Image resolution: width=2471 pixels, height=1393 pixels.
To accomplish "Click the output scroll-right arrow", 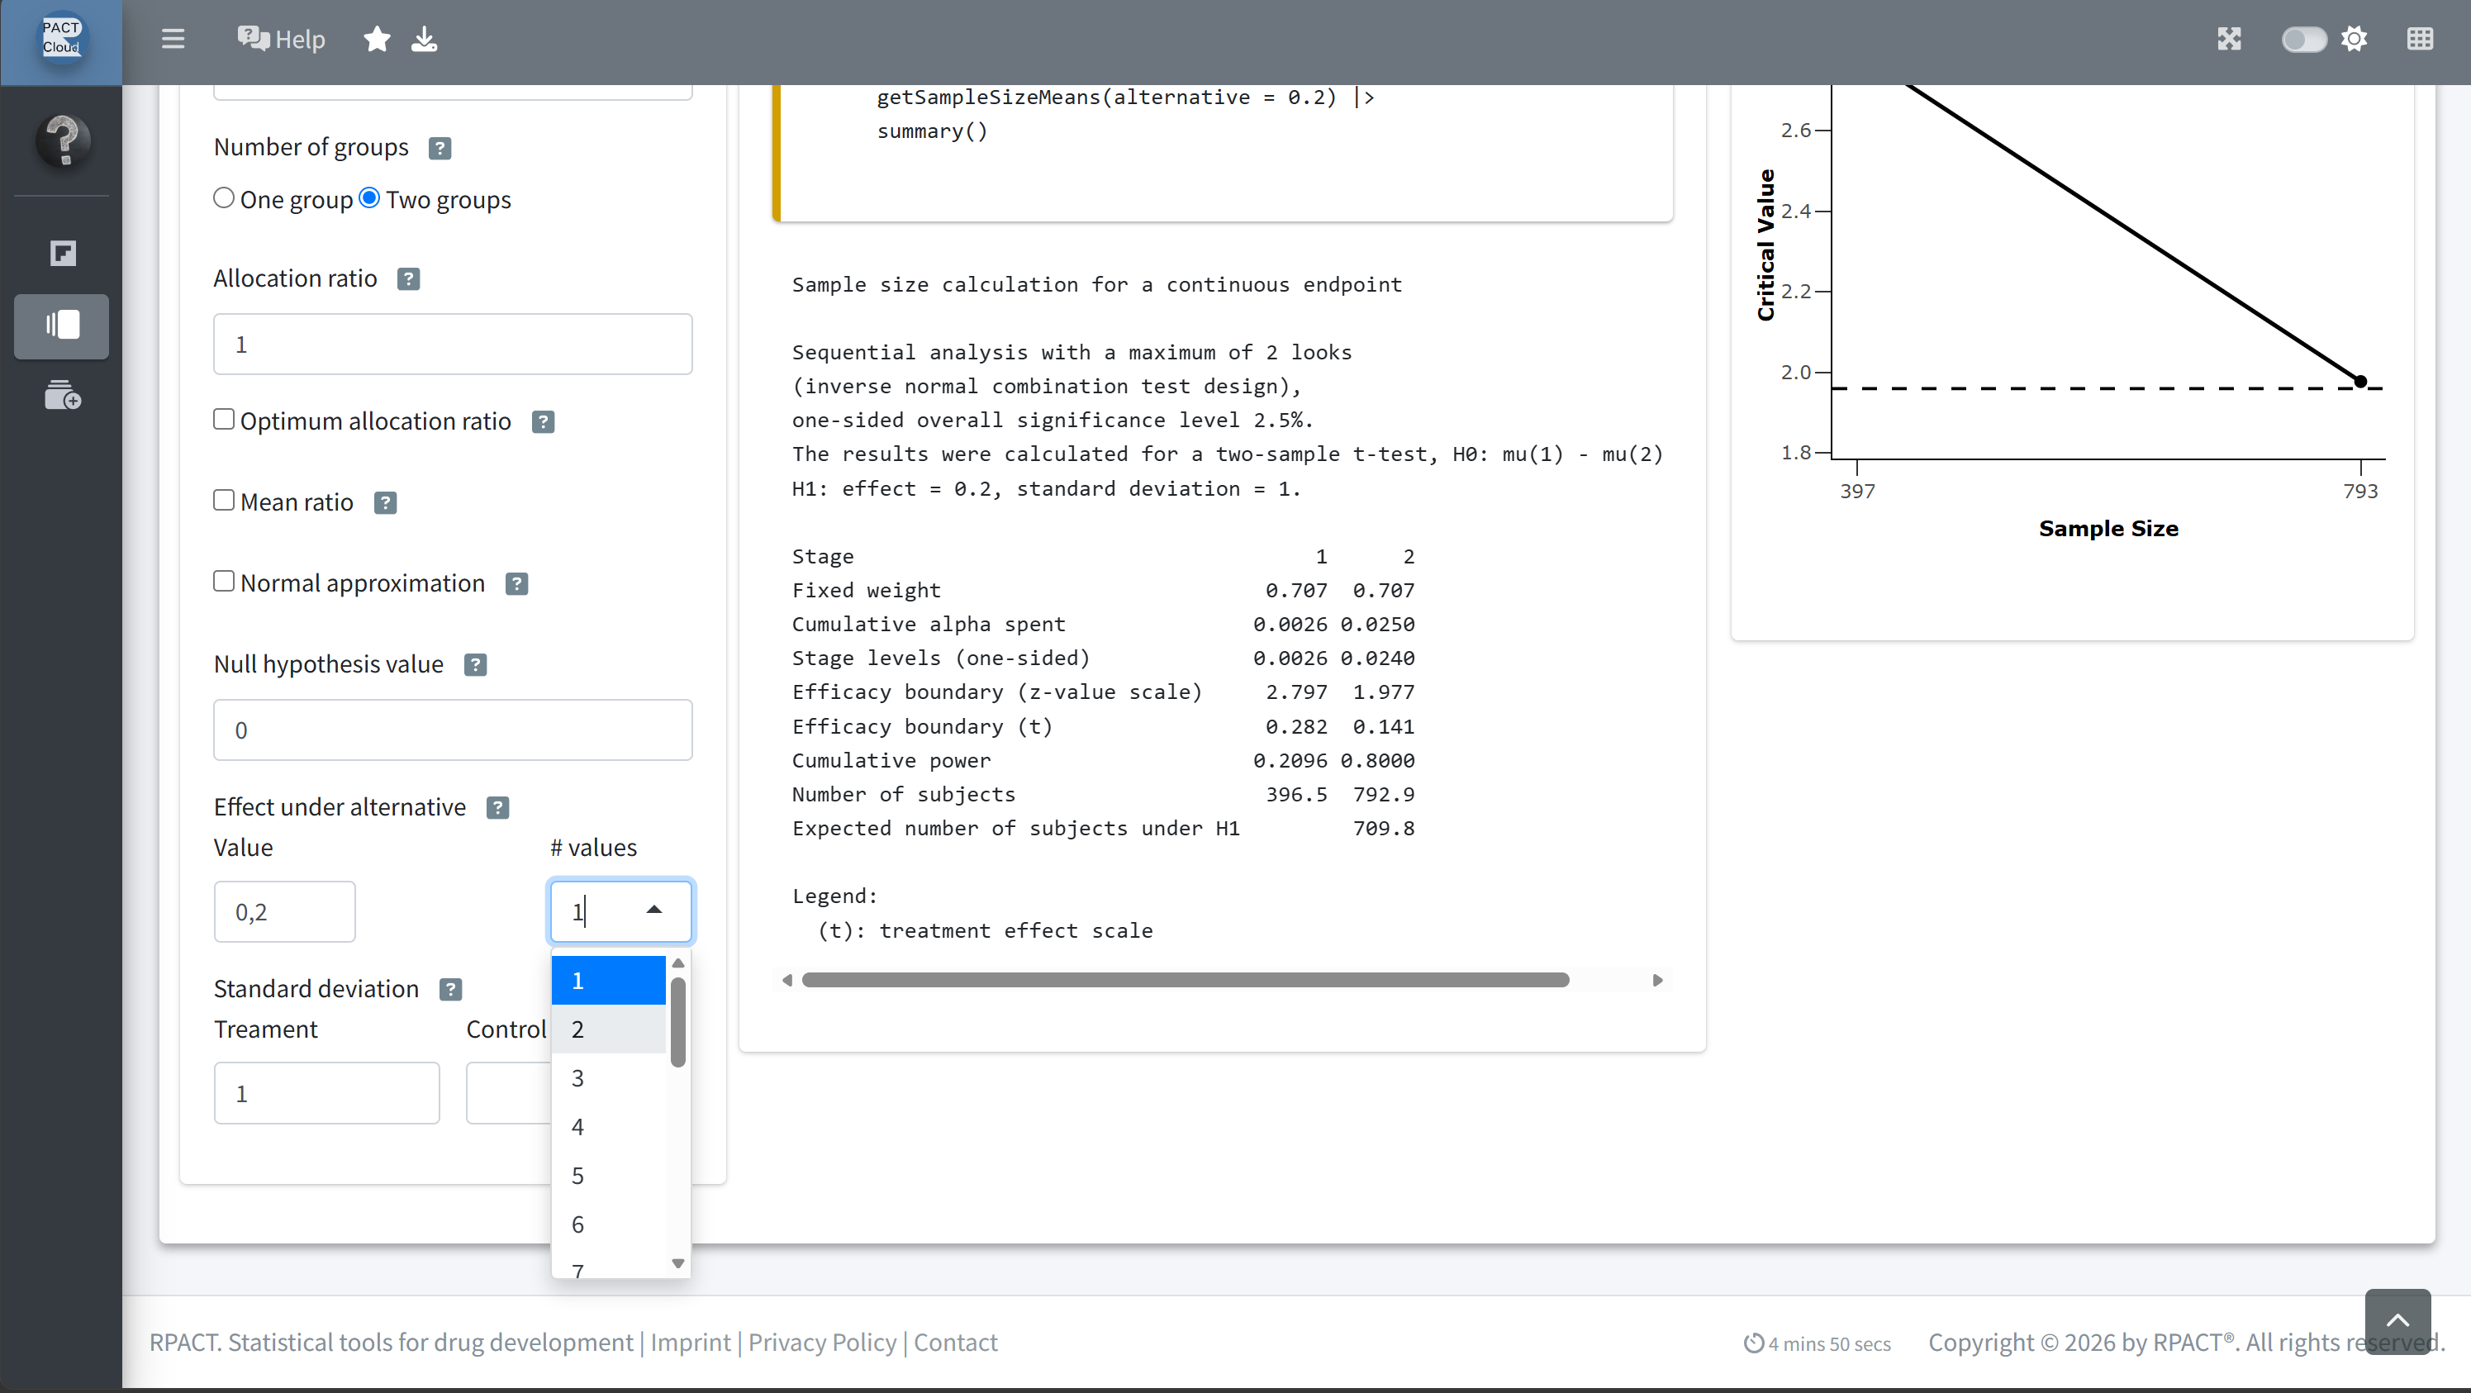I will (1656, 980).
